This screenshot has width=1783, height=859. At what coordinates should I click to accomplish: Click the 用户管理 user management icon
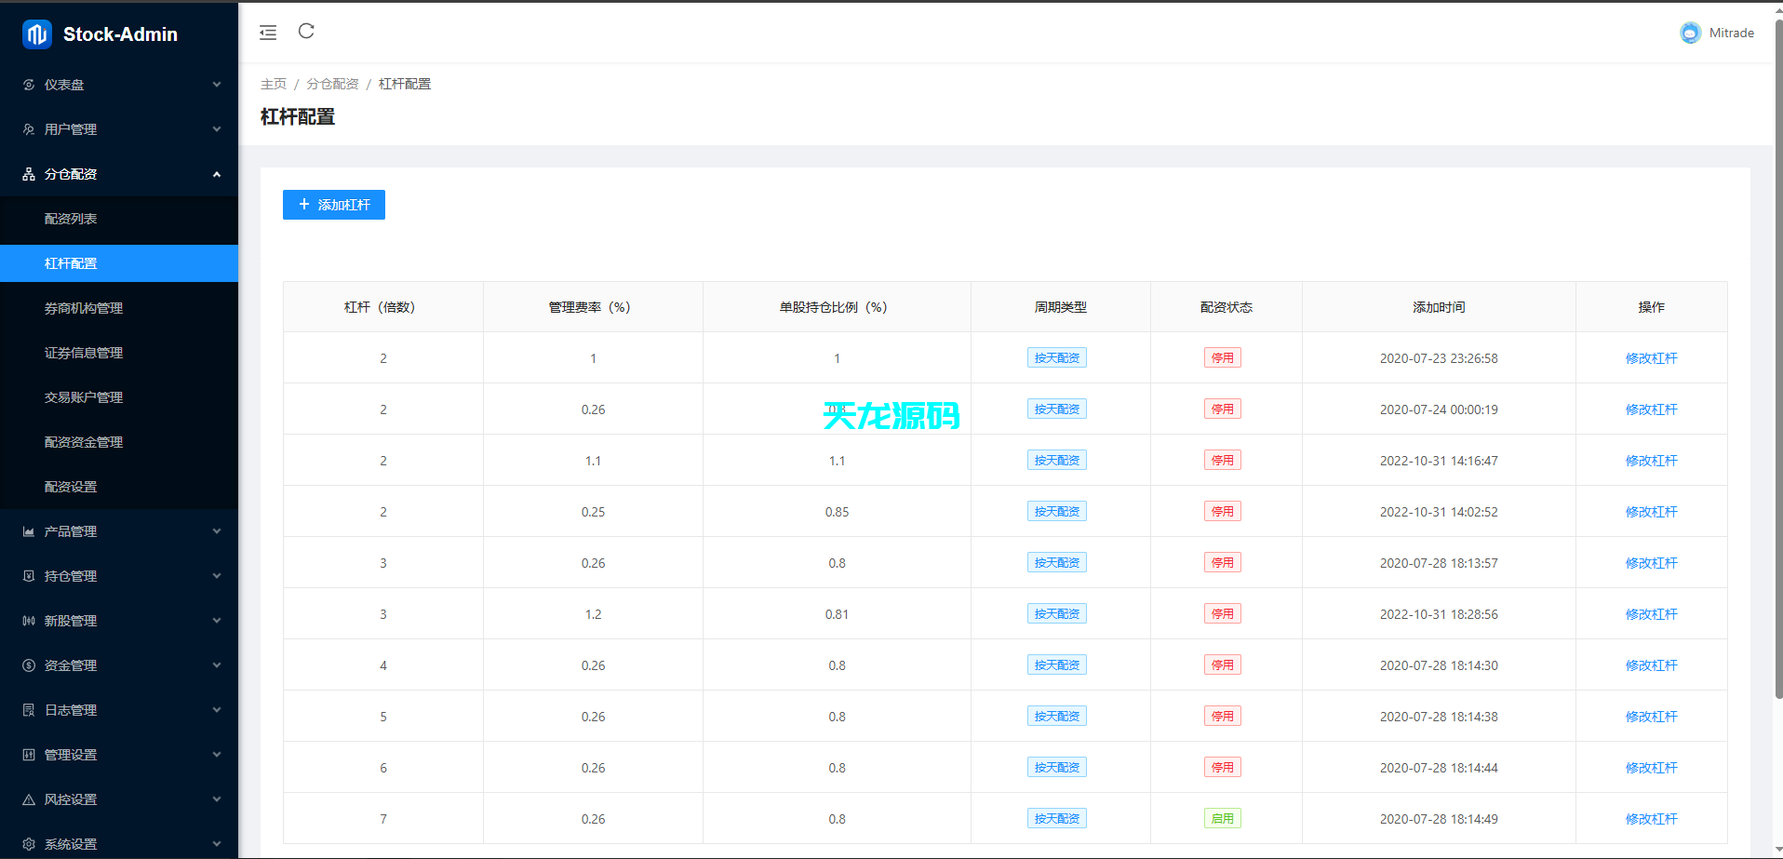point(28,129)
